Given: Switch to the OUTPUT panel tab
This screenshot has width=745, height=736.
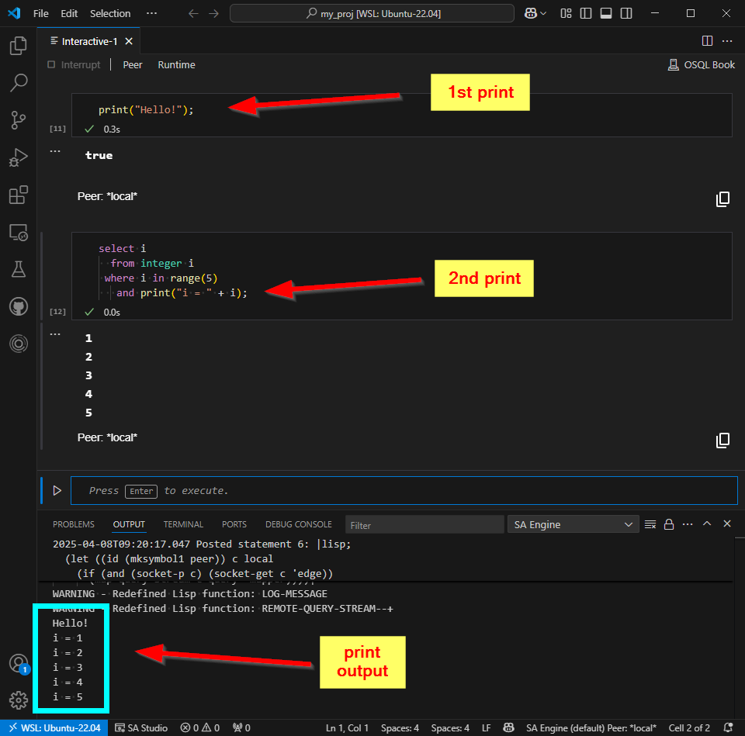Looking at the screenshot, I should point(129,524).
